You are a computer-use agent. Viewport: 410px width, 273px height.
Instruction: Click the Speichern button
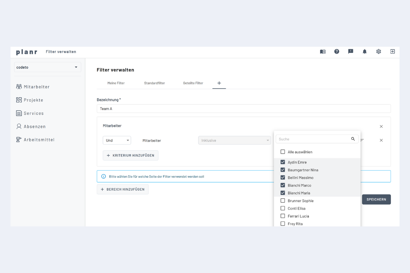tap(376, 199)
